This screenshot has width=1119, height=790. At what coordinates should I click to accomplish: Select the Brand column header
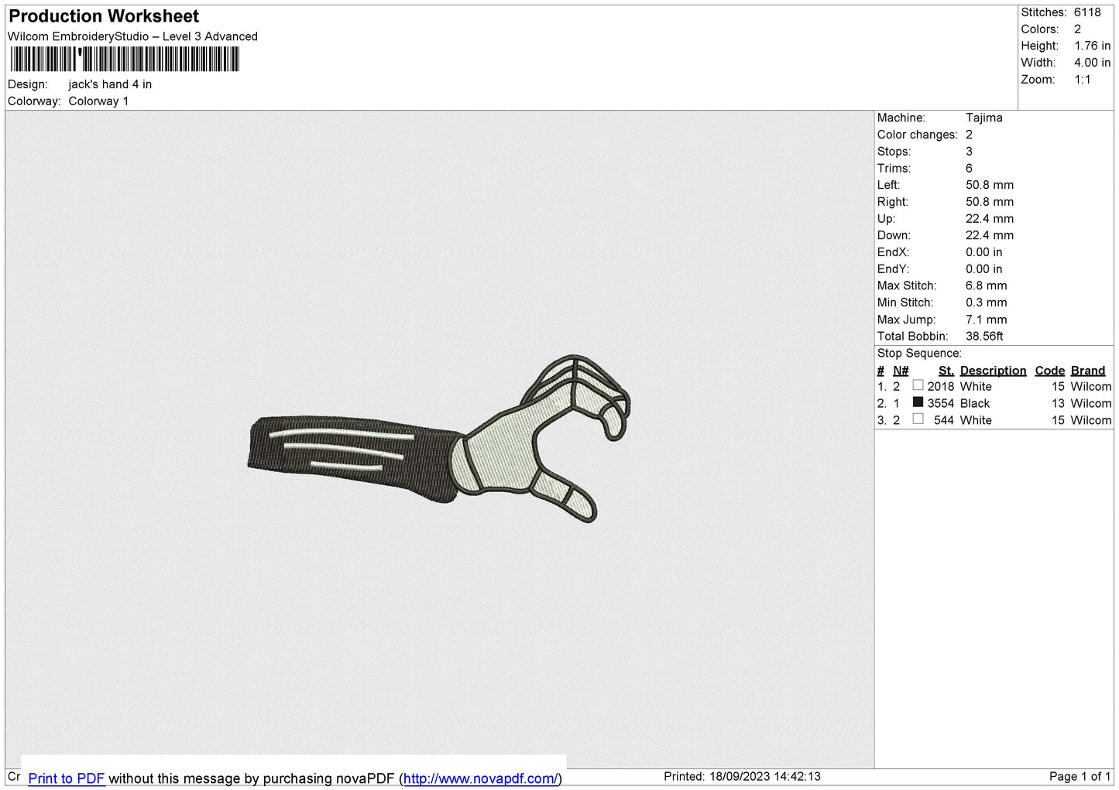[x=1088, y=371]
